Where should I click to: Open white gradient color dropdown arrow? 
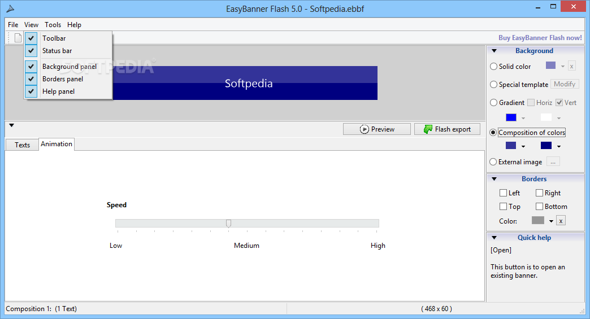click(559, 119)
